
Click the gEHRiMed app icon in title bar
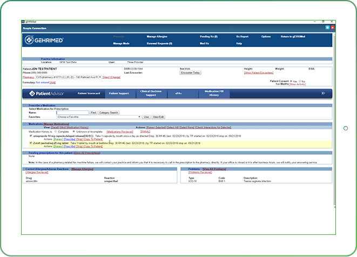pyautogui.click(x=23, y=22)
